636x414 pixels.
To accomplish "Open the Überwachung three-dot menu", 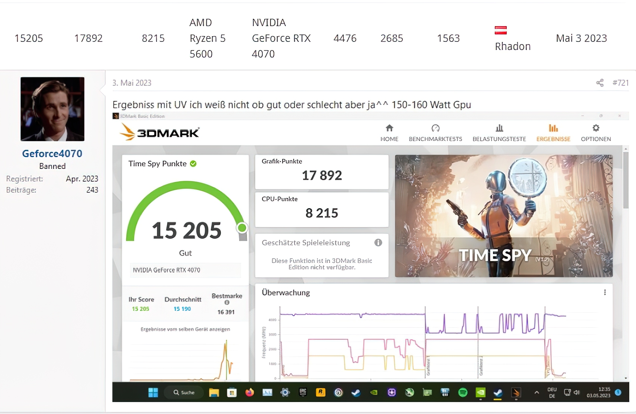I will coord(605,293).
